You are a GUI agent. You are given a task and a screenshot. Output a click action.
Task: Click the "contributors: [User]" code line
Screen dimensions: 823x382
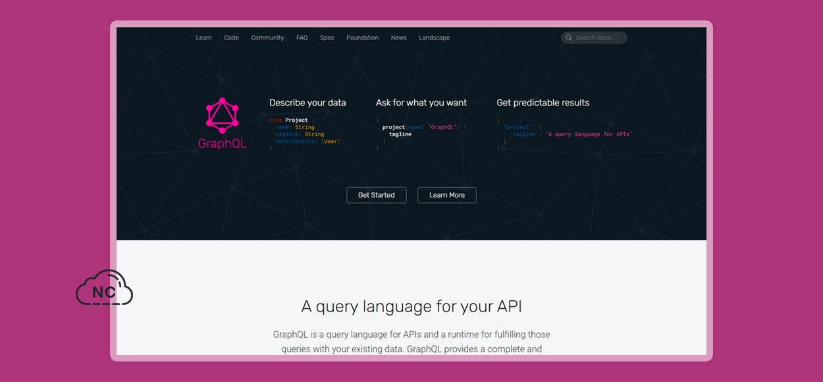click(x=308, y=142)
